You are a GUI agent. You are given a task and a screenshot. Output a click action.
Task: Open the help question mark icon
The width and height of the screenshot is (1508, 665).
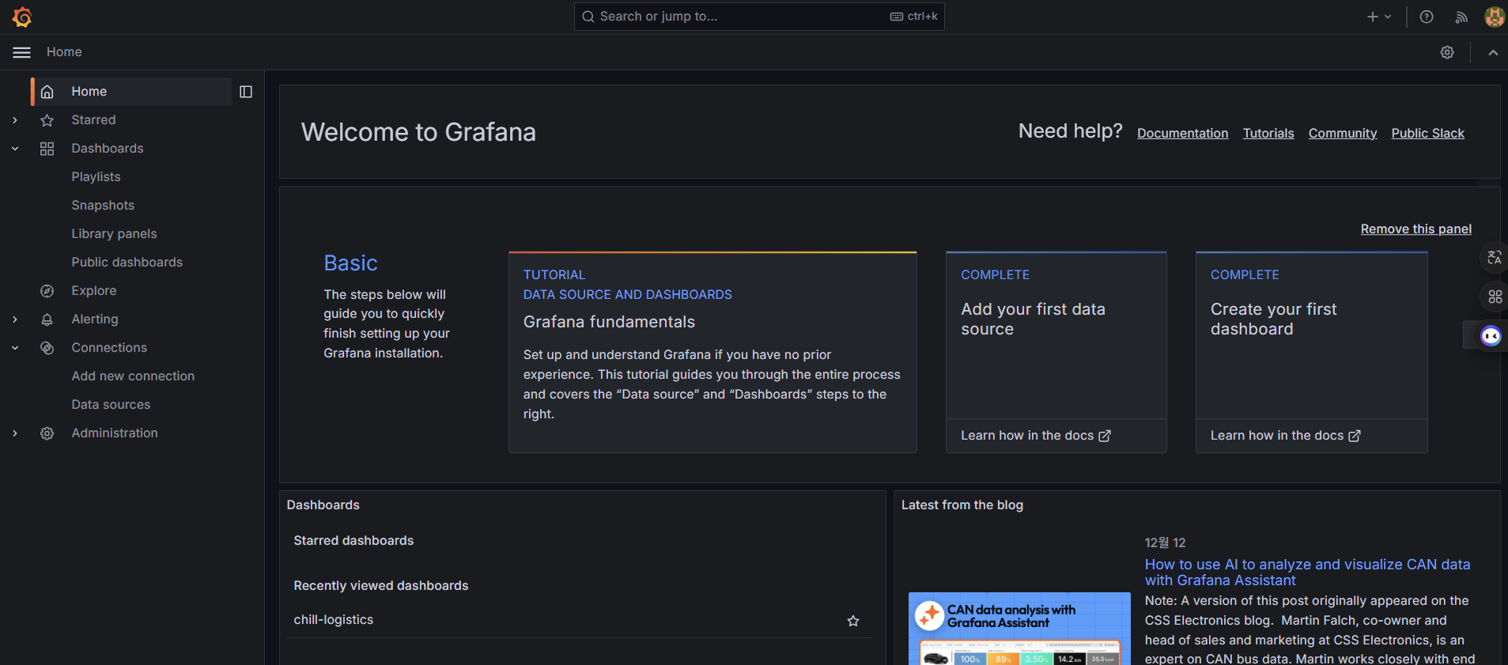click(1427, 17)
